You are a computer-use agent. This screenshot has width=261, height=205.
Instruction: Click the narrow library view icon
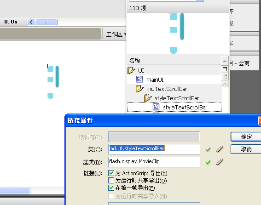click(x=226, y=77)
